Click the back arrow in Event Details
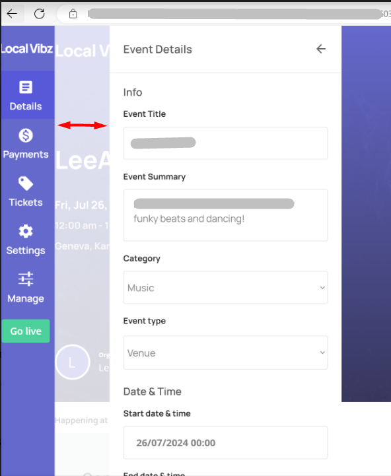Screen dimensions: 391x476 (x=321, y=49)
